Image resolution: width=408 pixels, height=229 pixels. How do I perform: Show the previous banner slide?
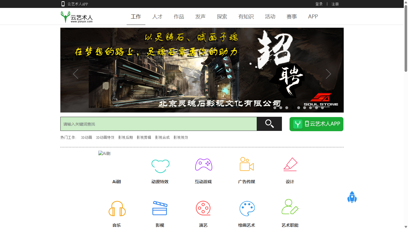click(75, 74)
